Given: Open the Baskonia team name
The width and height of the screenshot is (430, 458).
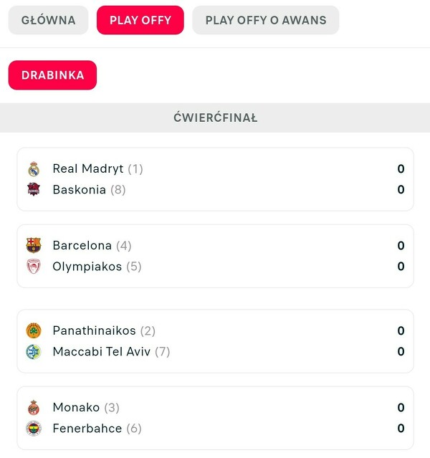Looking at the screenshot, I should 79,190.
